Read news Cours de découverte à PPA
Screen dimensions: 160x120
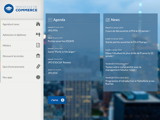click(x=128, y=31)
